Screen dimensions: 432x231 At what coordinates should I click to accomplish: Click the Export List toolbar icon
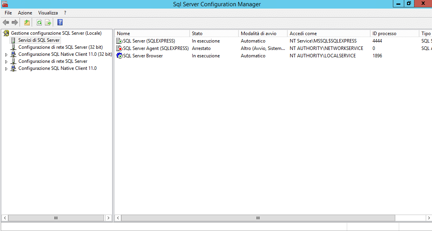(x=48, y=23)
